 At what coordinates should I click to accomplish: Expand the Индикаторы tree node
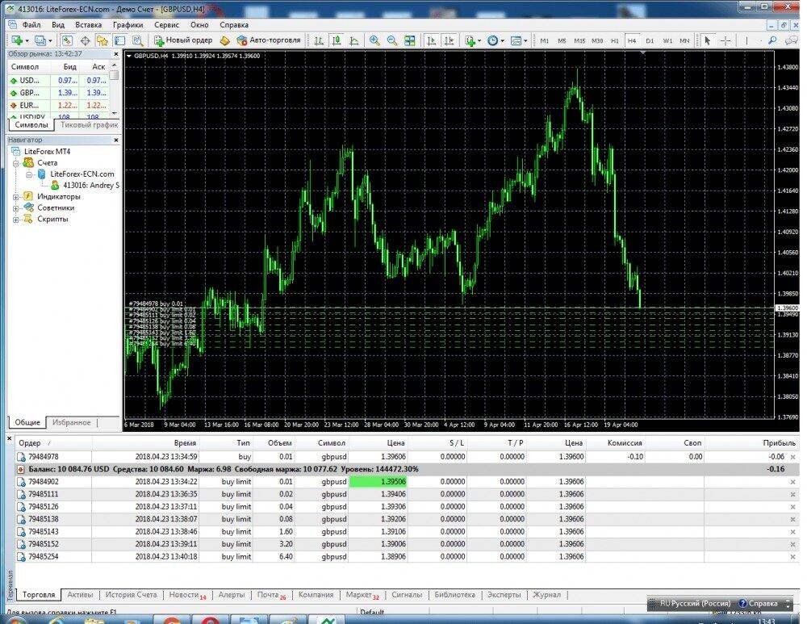pyautogui.click(x=15, y=196)
